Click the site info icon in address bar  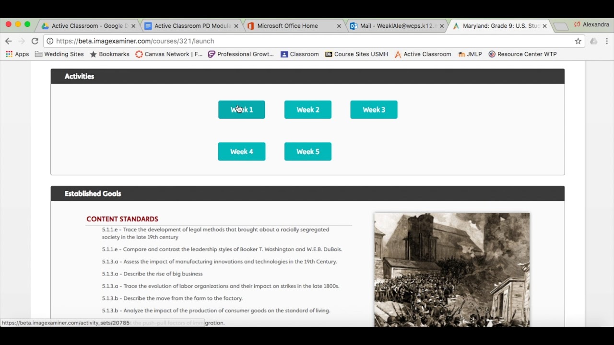coord(50,41)
